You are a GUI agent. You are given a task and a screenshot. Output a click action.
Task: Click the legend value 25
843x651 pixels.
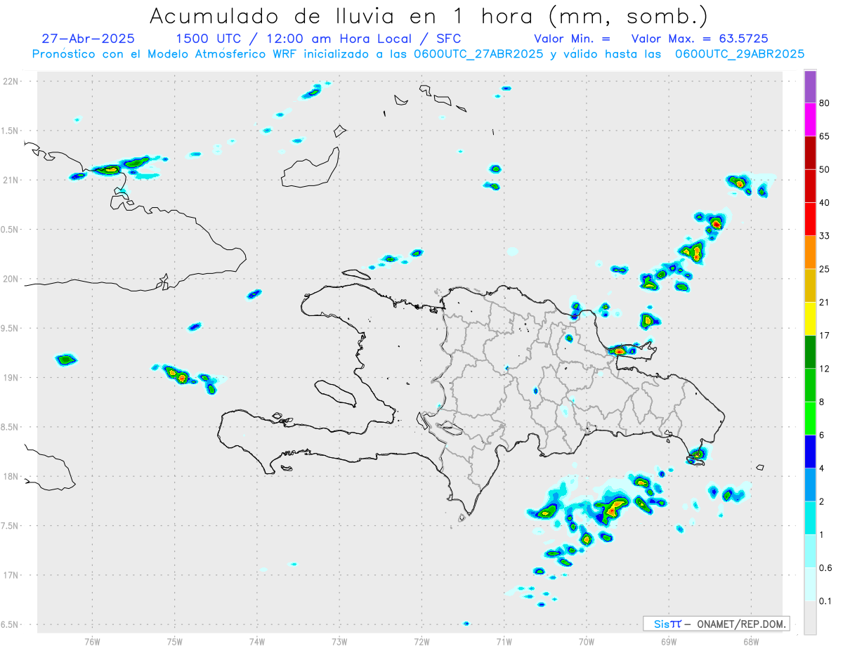825,270
